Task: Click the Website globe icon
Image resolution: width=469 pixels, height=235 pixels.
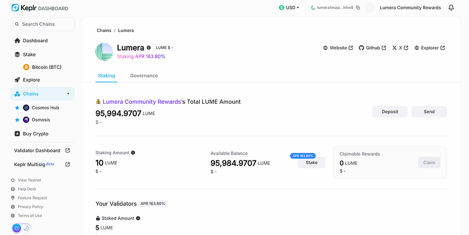Action: (x=325, y=48)
